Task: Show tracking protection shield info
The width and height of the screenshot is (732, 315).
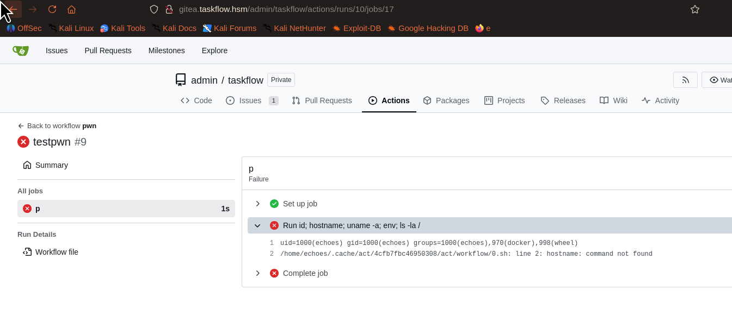Action: (154, 9)
